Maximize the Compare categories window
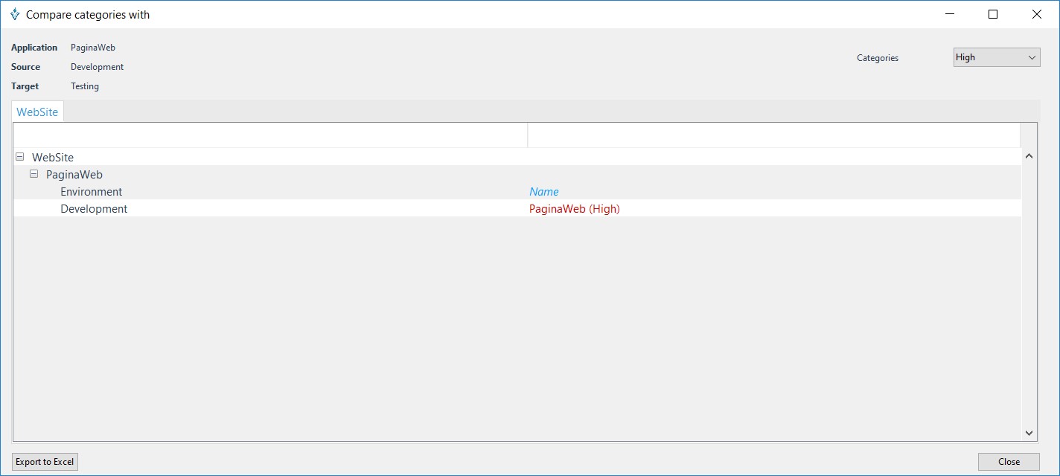Image resolution: width=1060 pixels, height=476 pixels. click(x=992, y=14)
